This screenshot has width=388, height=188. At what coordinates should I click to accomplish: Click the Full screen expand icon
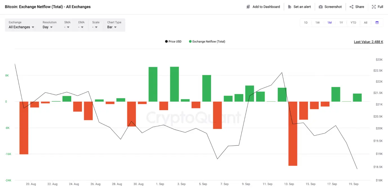coord(374,7)
